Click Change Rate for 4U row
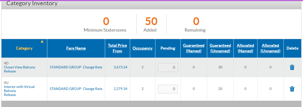The height and width of the screenshot is (107, 303). click(x=93, y=89)
